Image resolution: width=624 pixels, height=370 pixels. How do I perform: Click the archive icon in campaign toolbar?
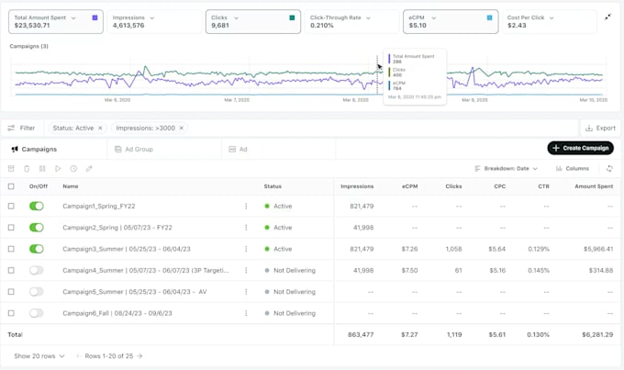click(x=11, y=169)
